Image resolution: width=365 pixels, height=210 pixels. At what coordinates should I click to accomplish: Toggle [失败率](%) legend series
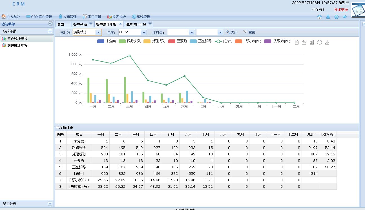click(x=277, y=41)
